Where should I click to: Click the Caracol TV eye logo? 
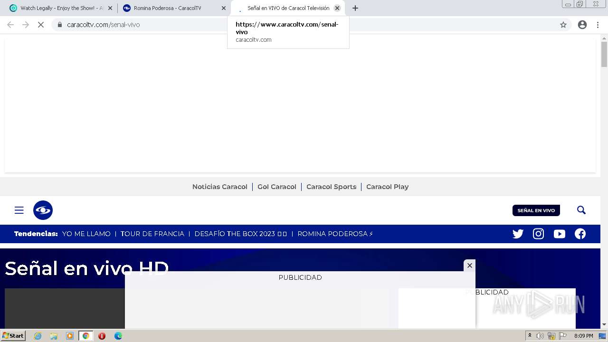pos(43,210)
